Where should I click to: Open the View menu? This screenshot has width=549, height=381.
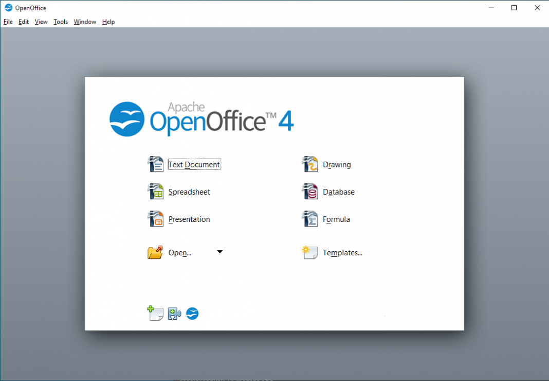tap(41, 22)
